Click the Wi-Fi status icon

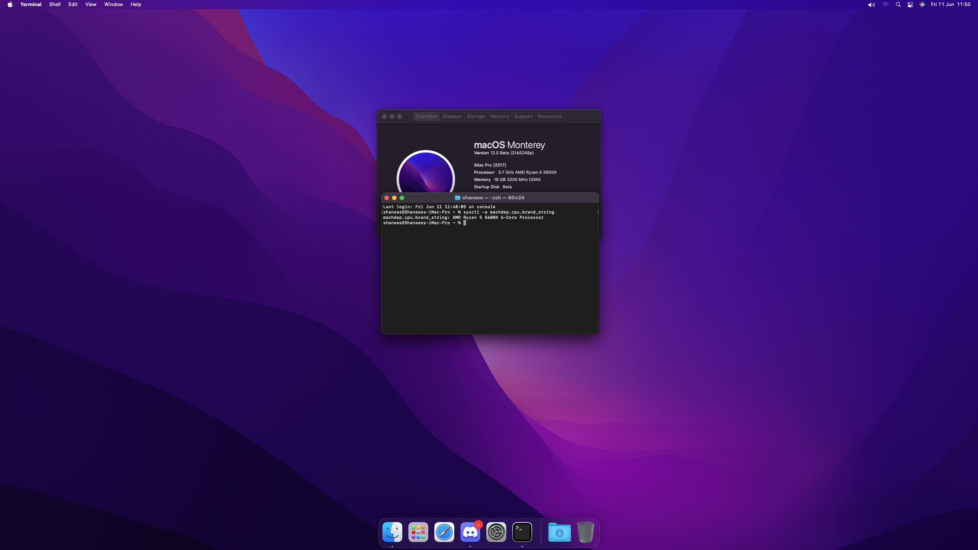pyautogui.click(x=886, y=5)
